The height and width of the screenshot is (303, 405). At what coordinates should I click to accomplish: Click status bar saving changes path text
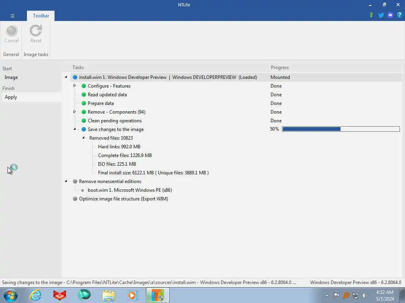tap(149, 282)
